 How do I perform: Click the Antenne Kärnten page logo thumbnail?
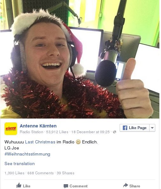point(11,129)
